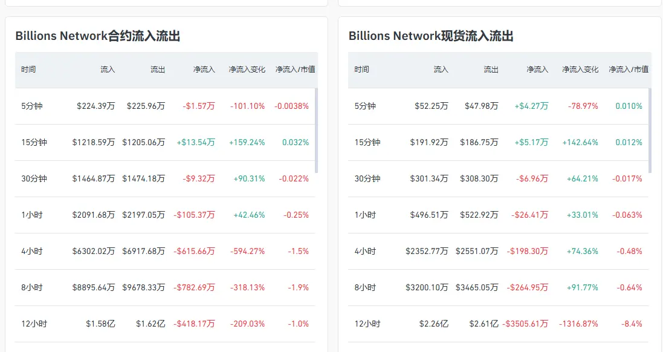
Task: Select futures net inflow -$1.57万
Action: pos(199,106)
